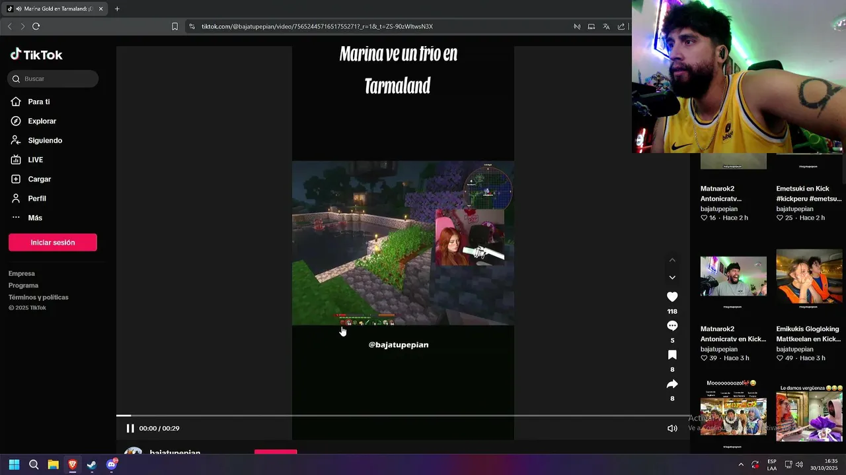Click the share icon in address bar
This screenshot has width=846, height=475.
coord(621,26)
